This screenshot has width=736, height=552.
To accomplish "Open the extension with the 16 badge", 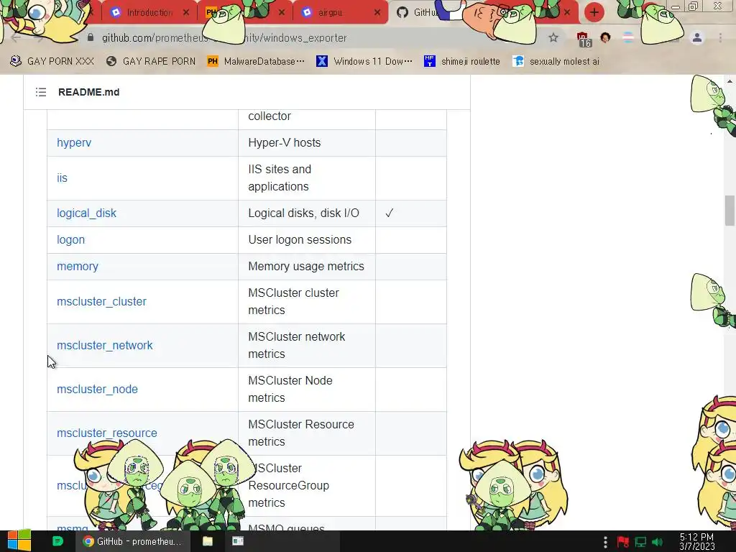I will click(x=583, y=40).
